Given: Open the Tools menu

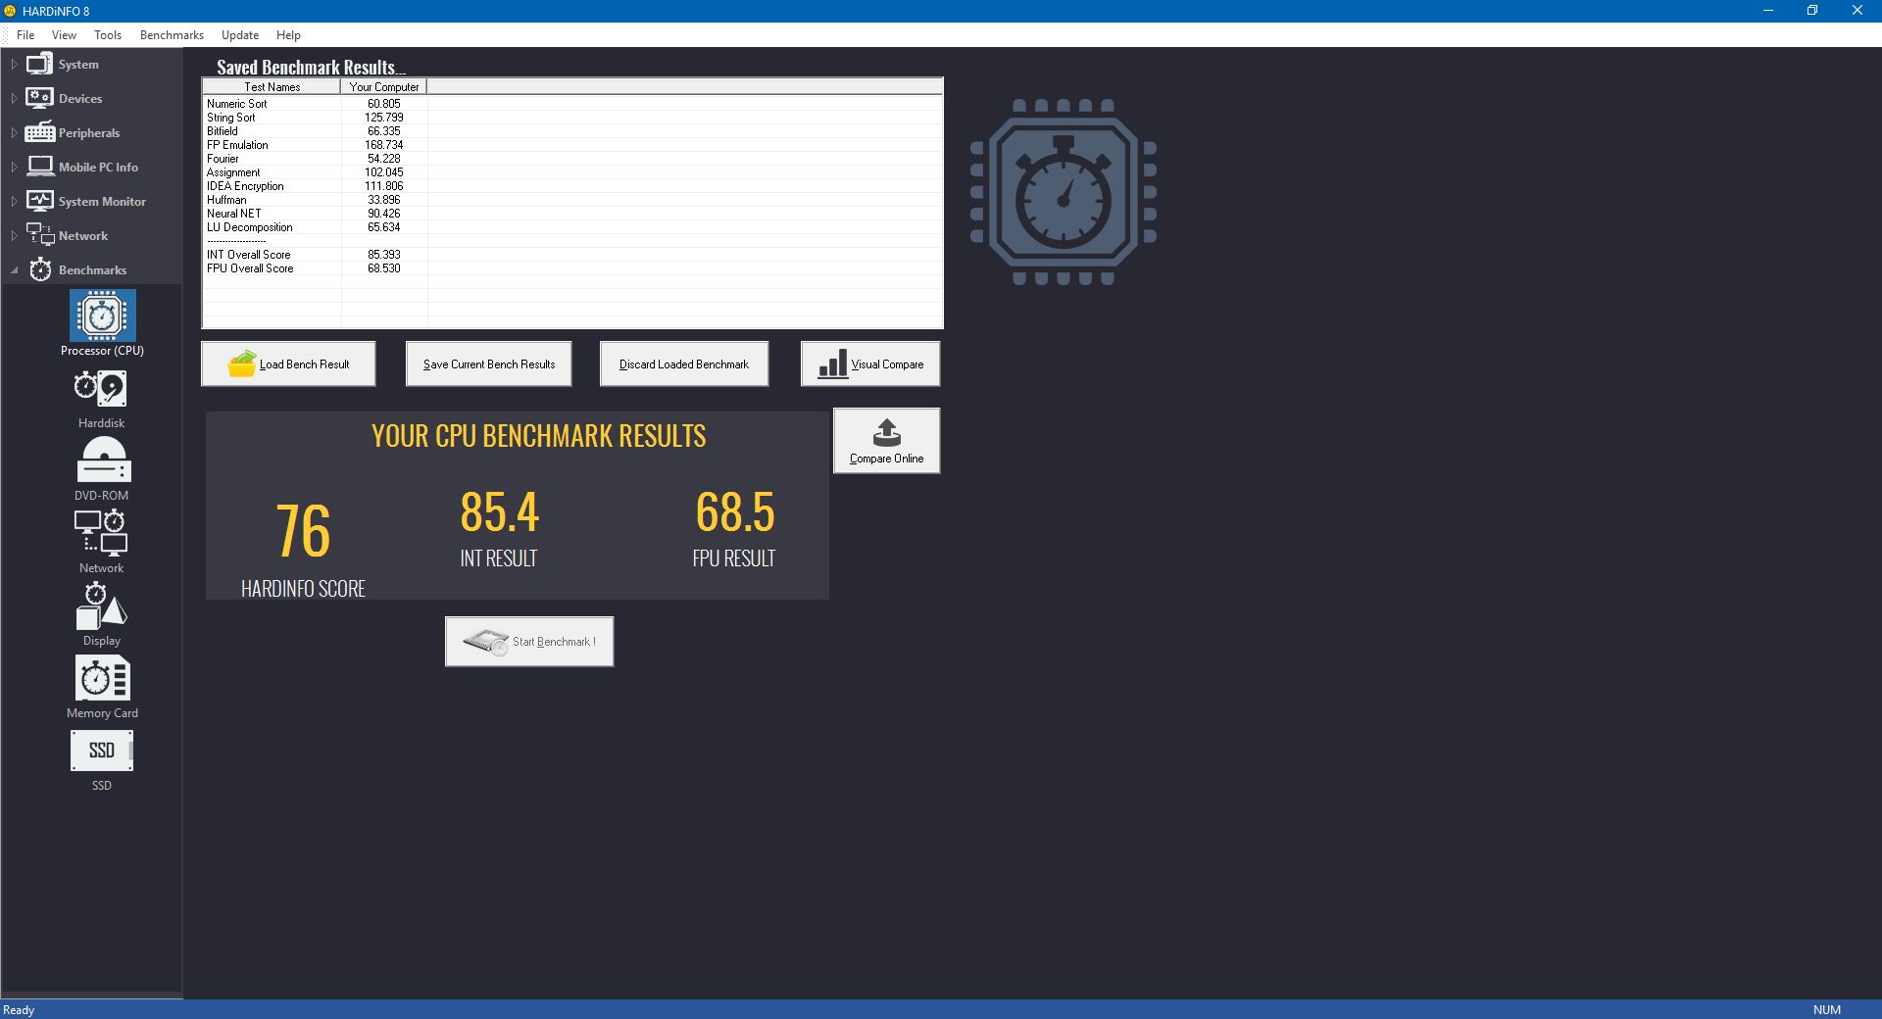Looking at the screenshot, I should tap(108, 35).
